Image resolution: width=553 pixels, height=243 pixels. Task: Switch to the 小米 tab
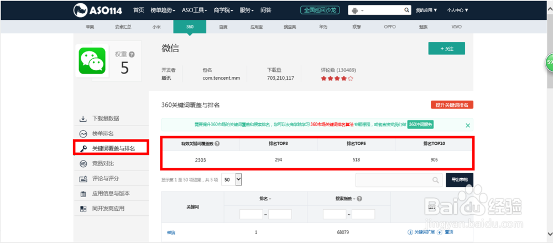click(156, 27)
